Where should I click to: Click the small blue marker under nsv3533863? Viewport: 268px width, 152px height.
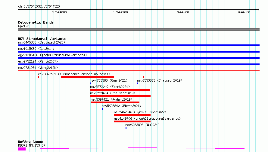(138, 83)
